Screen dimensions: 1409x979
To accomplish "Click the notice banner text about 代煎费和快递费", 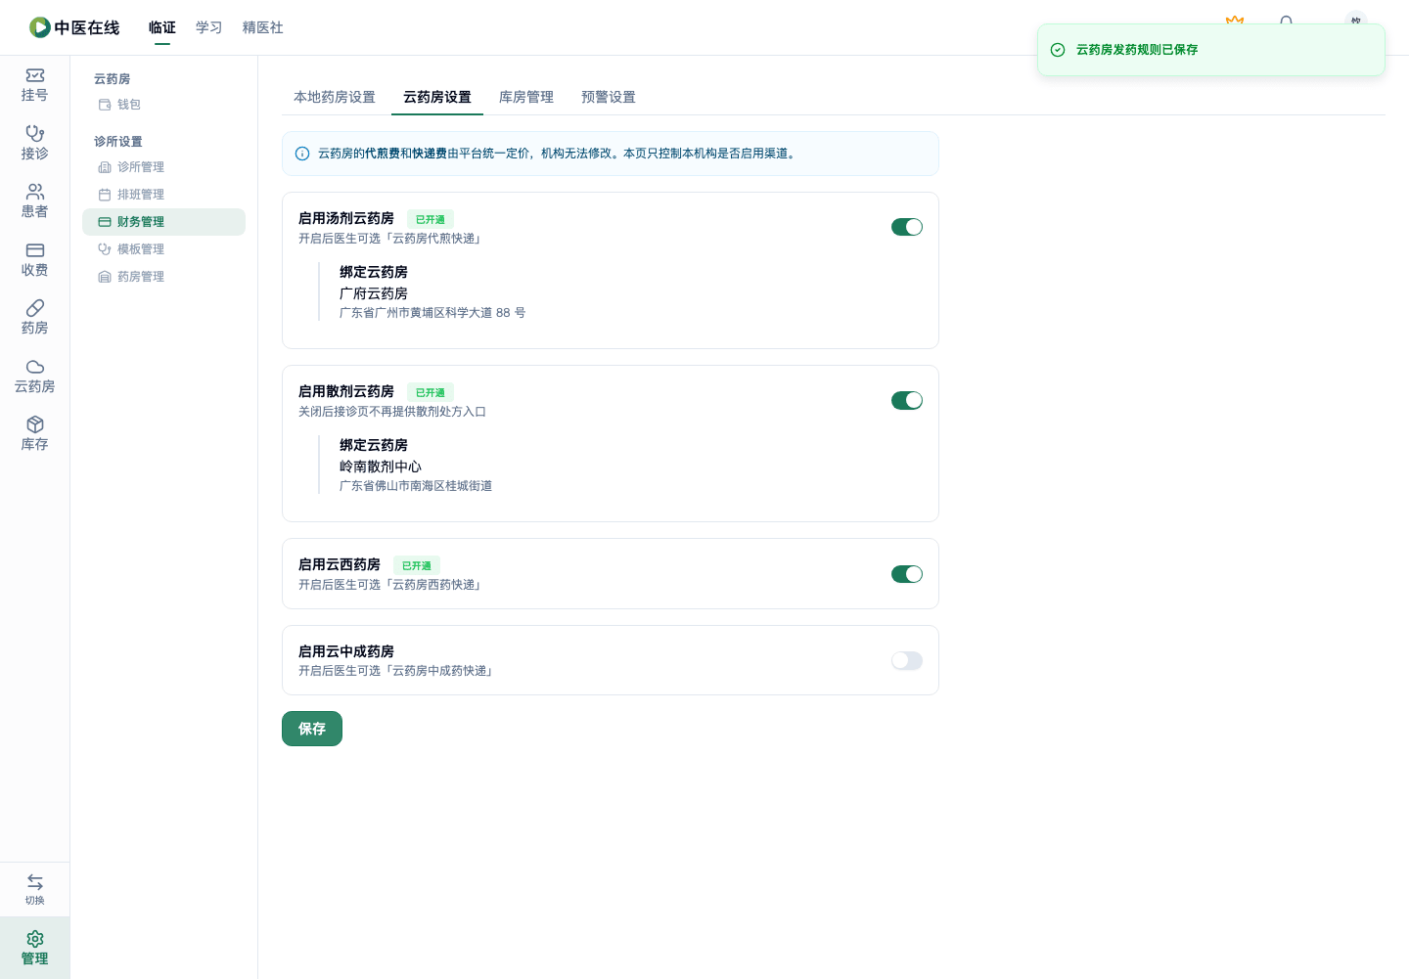I will (559, 154).
